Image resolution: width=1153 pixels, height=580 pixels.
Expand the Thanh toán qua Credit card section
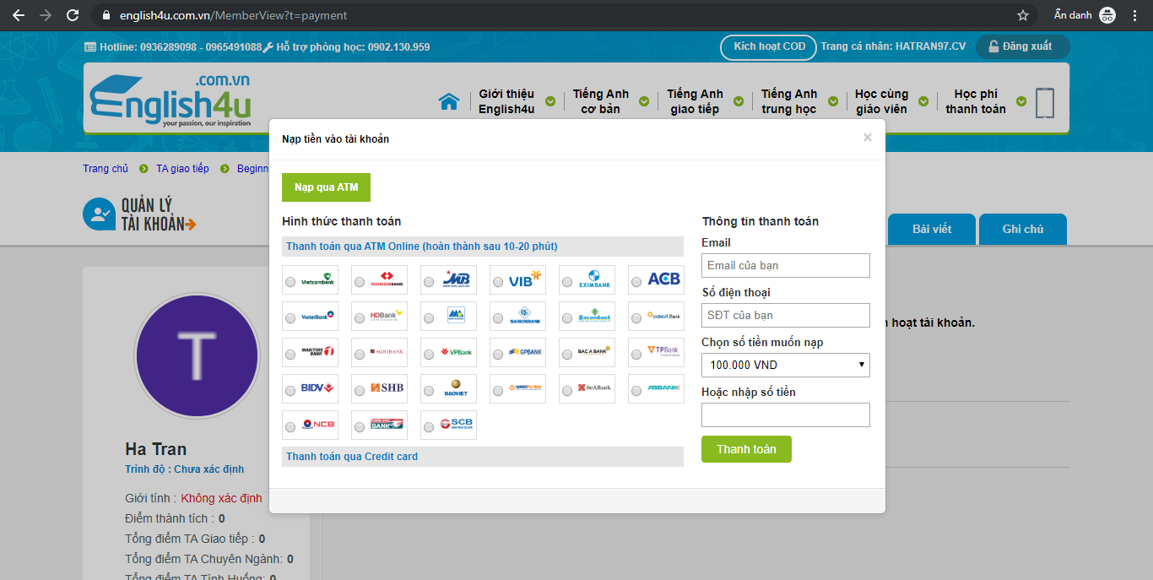483,457
